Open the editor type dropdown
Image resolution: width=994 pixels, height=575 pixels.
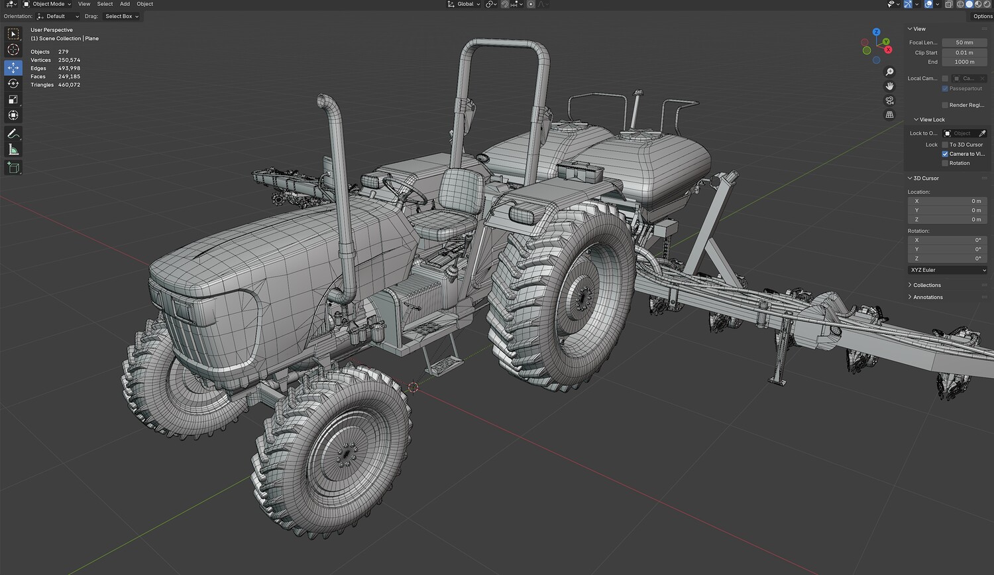click(x=11, y=4)
